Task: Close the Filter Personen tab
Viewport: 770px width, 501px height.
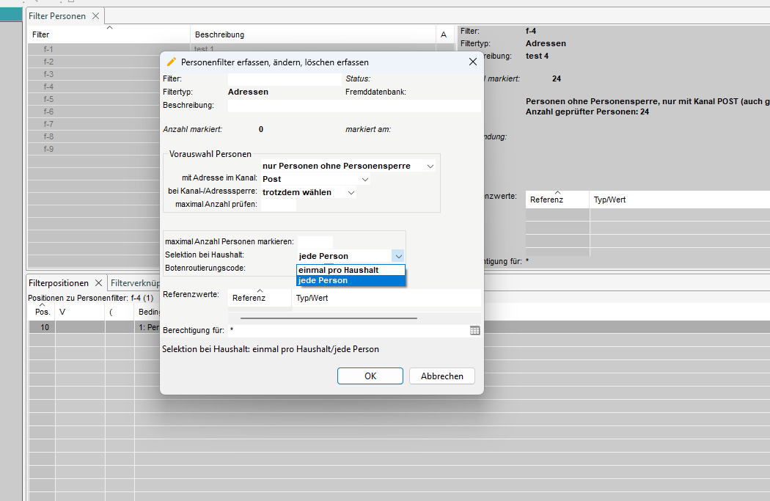Action: coord(95,16)
